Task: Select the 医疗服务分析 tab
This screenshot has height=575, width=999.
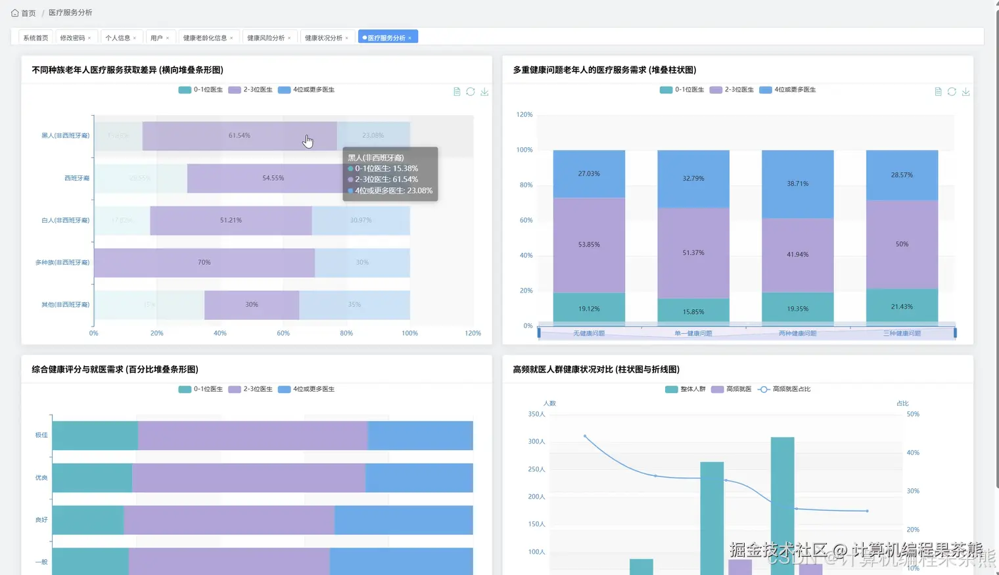Action: [x=386, y=38]
